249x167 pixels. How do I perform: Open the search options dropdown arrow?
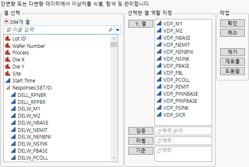point(118,30)
